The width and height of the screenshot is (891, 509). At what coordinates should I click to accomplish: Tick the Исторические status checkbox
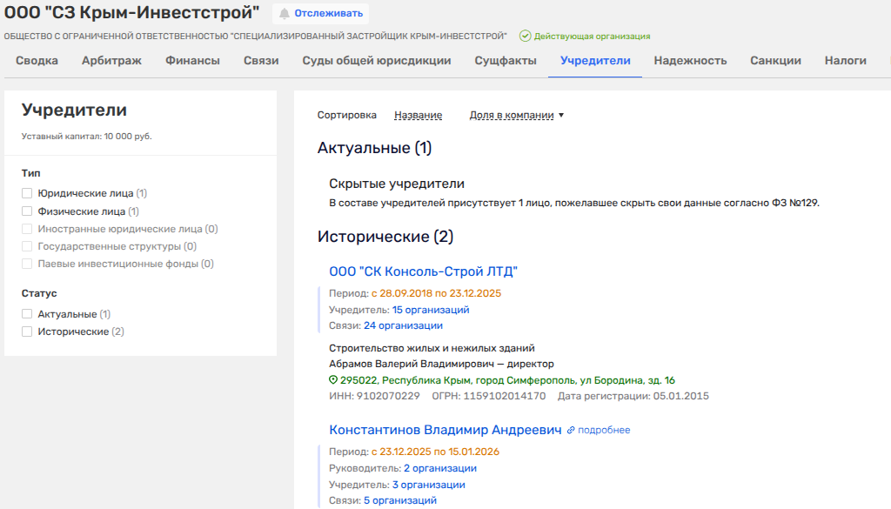[27, 332]
